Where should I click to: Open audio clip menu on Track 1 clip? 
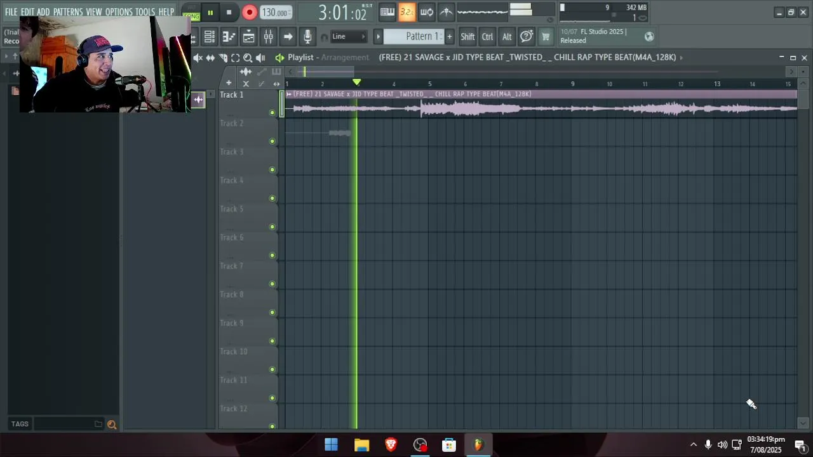coord(289,94)
